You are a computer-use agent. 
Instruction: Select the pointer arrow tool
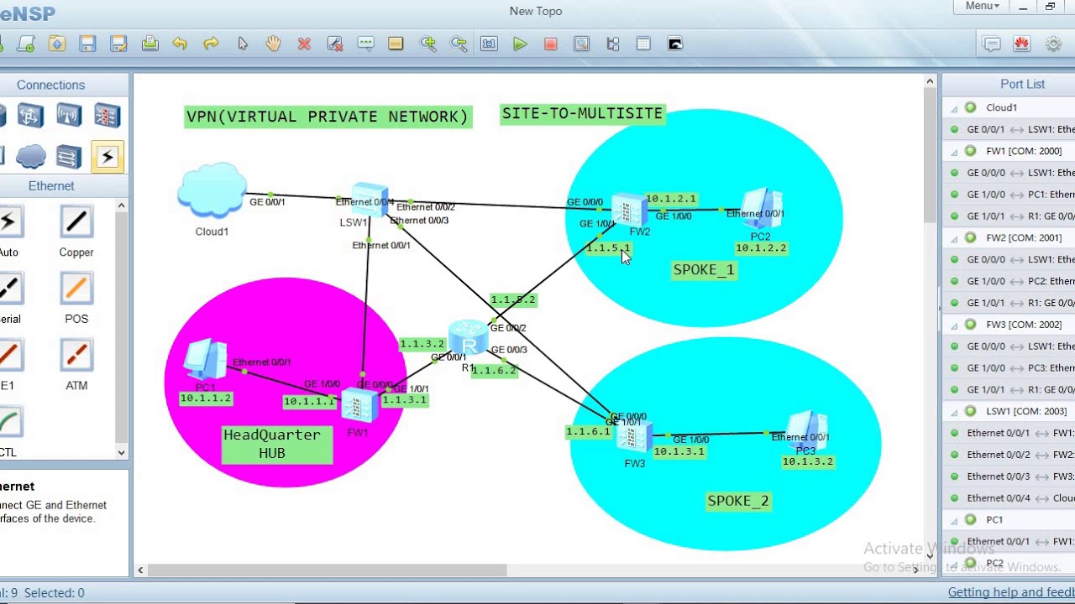tap(242, 44)
